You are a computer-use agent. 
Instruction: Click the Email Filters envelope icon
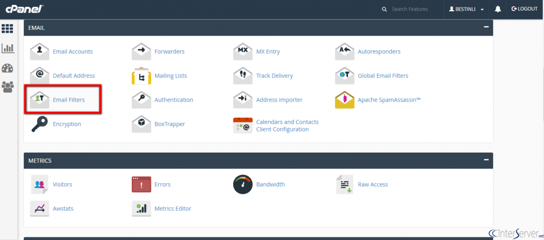click(39, 100)
